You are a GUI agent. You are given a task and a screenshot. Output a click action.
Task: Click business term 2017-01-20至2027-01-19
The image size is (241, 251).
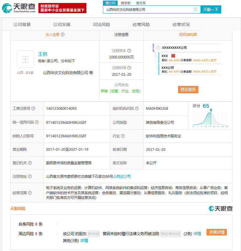click(x=67, y=150)
